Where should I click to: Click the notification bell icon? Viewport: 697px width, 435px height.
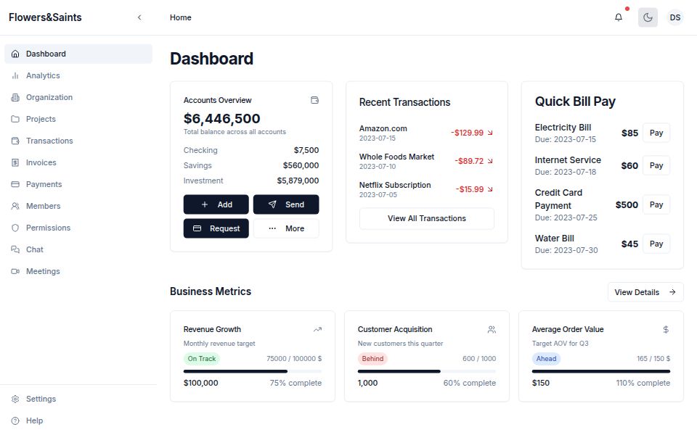pos(618,17)
